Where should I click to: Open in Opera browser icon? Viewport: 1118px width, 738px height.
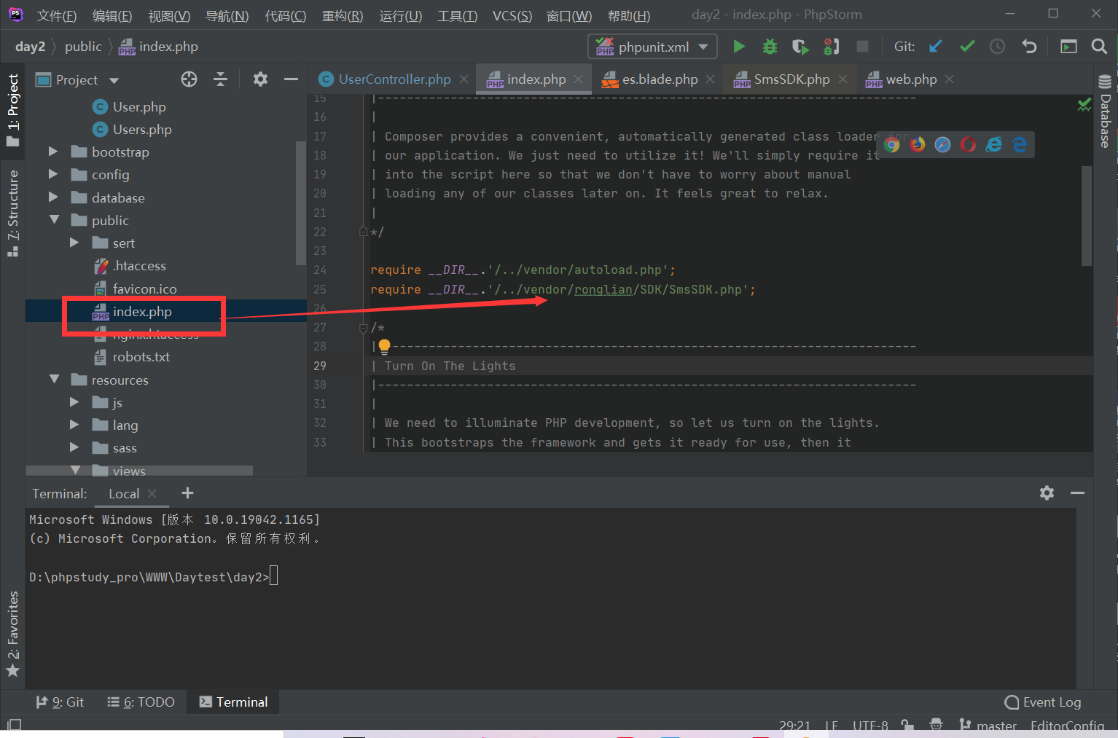click(x=968, y=144)
